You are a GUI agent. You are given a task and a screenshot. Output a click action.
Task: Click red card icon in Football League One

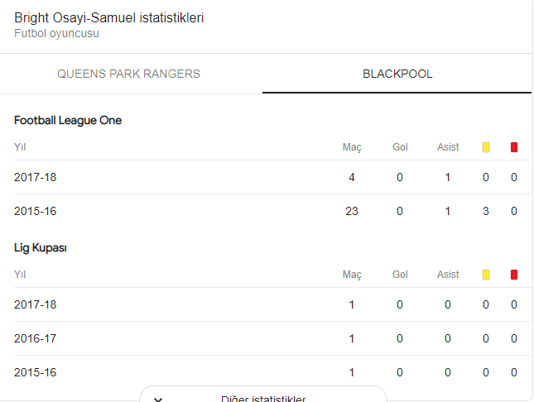[x=514, y=147]
